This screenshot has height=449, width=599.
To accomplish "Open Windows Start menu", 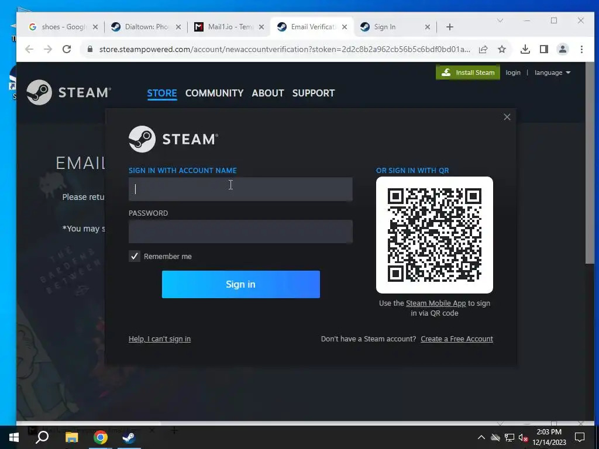I will tap(14, 437).
